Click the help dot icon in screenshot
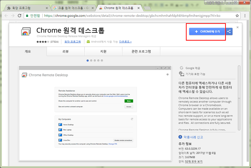This screenshot has width=251, height=168. click(167, 75)
